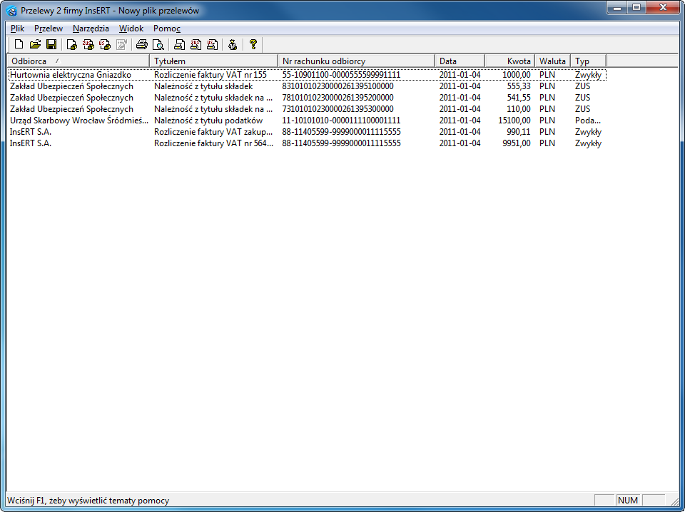Minimize the Przelewy window
Viewport: 685px width, 512px height.
coord(617,7)
